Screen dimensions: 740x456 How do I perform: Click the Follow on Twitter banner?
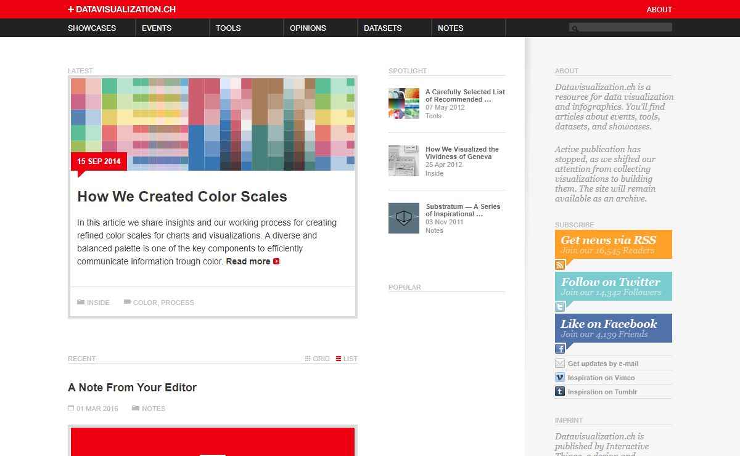614,286
